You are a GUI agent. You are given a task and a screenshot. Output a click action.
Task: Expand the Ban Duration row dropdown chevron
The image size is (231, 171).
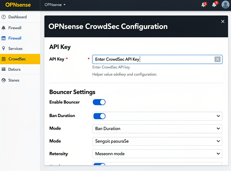218,116
